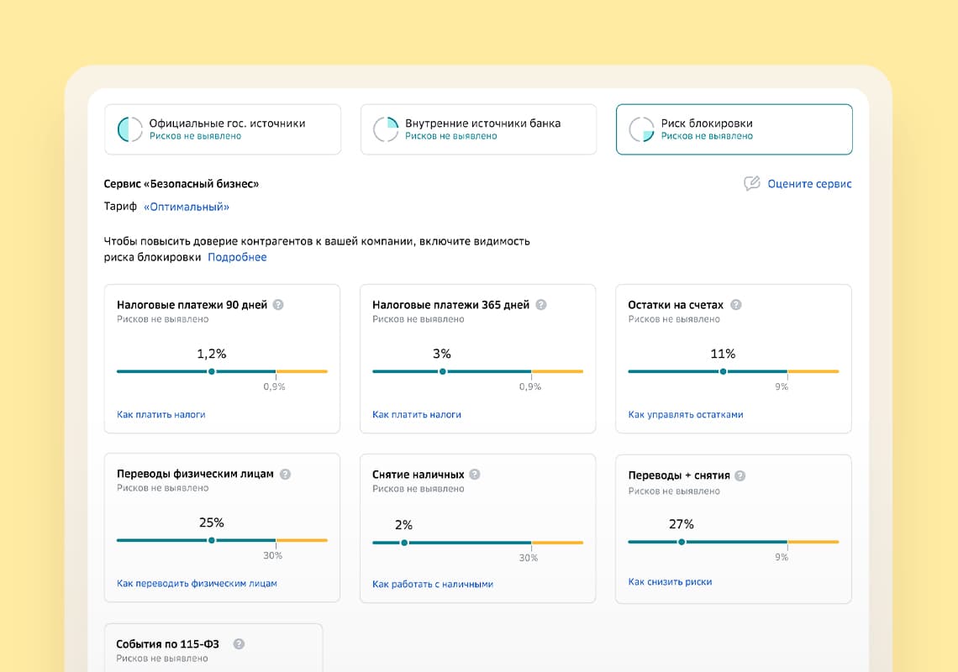This screenshot has width=958, height=672.
Task: Click the 25% value in Переводы физическим лицам
Action: click(212, 522)
